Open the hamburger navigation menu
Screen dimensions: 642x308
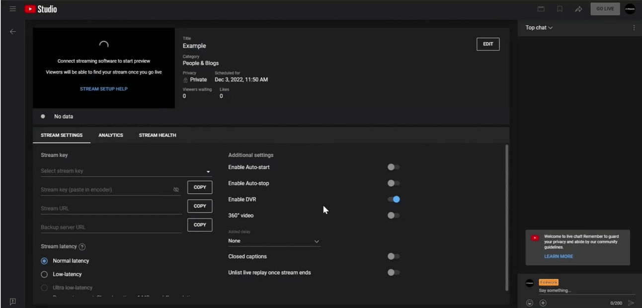(13, 9)
